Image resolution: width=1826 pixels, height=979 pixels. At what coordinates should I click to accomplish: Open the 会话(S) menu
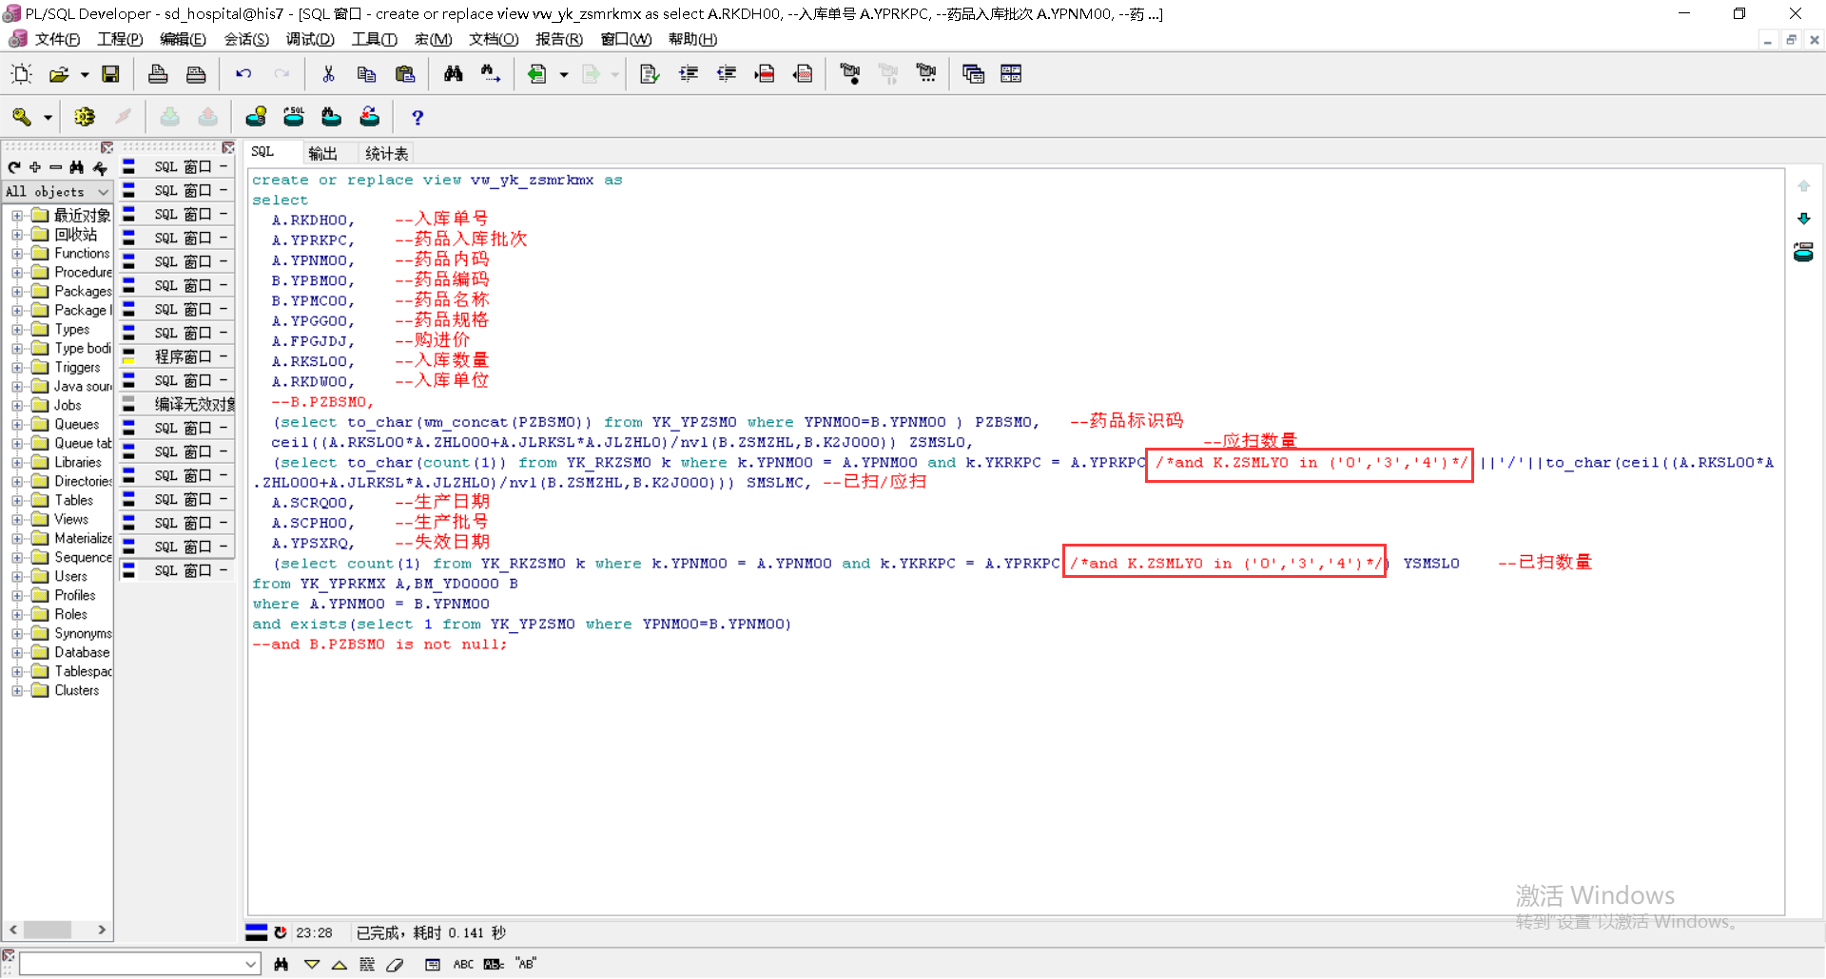[246, 39]
